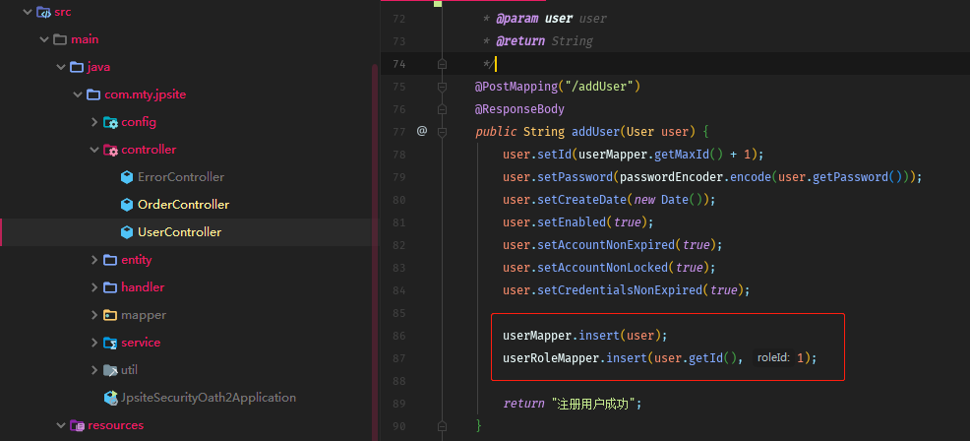Click the "注册用户成功" return string
The height and width of the screenshot is (441, 970).
point(592,404)
